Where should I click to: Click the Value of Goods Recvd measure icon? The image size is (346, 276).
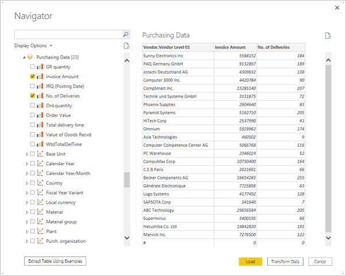coord(40,135)
